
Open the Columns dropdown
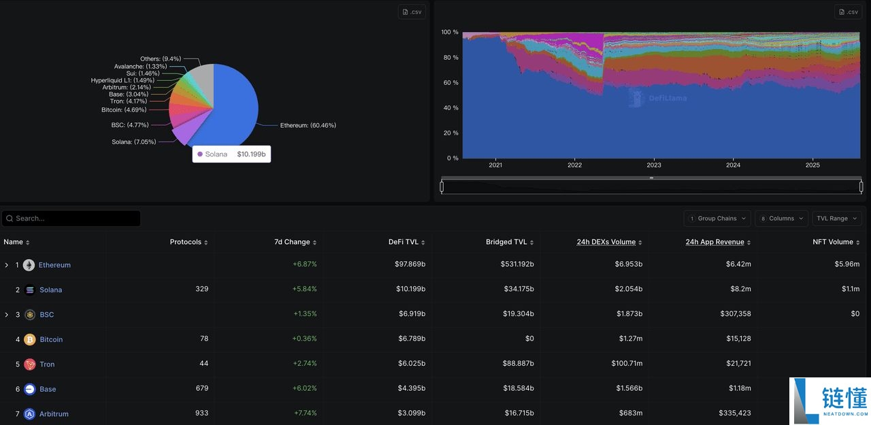tap(780, 218)
